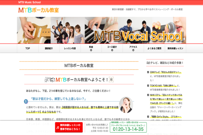The width and height of the screenshot is (203, 135).
Task: Open the レッスン内容 navigation tab
Action: coord(70,49)
